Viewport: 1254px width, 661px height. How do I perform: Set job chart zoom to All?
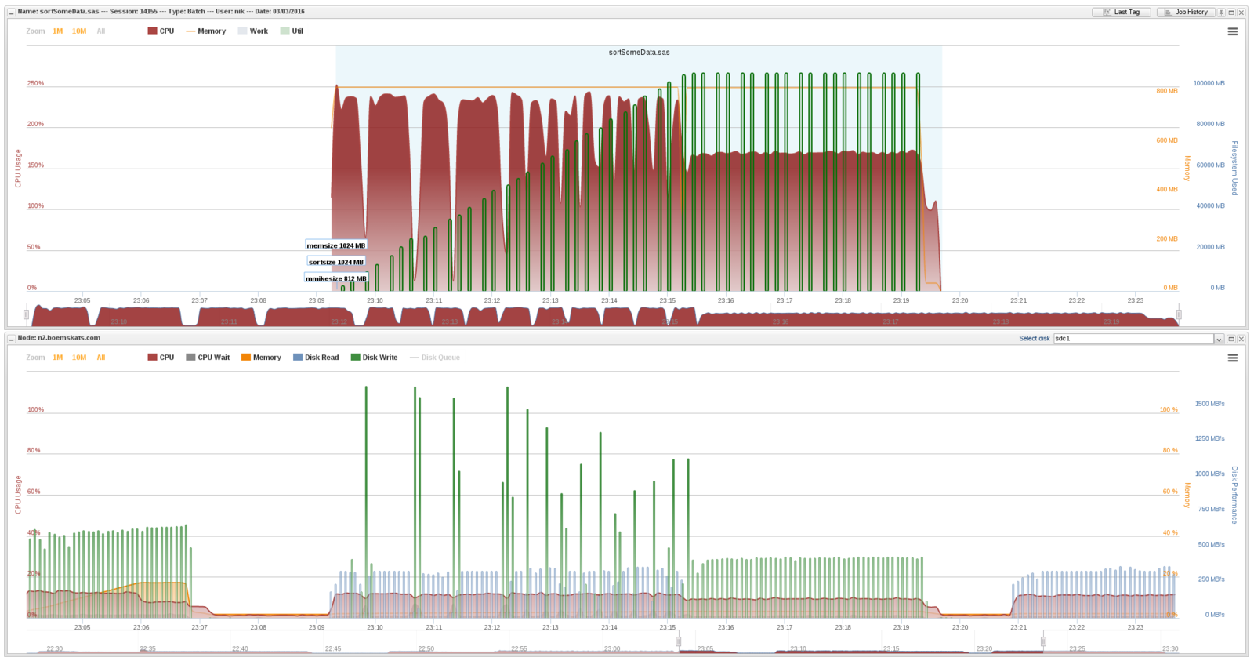[x=101, y=31]
